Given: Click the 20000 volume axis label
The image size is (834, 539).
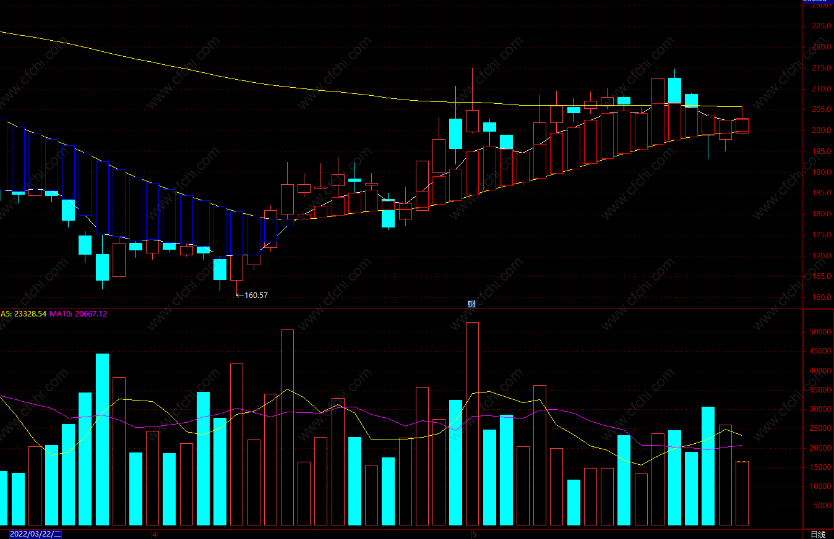Looking at the screenshot, I should [819, 448].
